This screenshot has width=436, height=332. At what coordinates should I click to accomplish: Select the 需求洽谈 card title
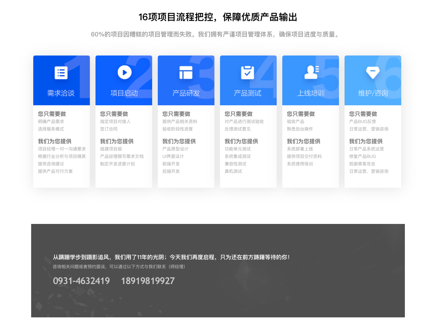pyautogui.click(x=61, y=93)
